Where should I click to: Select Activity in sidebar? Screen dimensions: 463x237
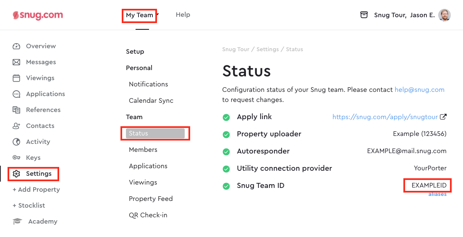point(38,142)
